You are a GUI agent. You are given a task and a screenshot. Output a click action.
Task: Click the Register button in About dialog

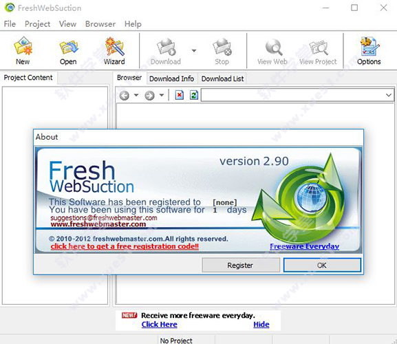pyautogui.click(x=241, y=266)
